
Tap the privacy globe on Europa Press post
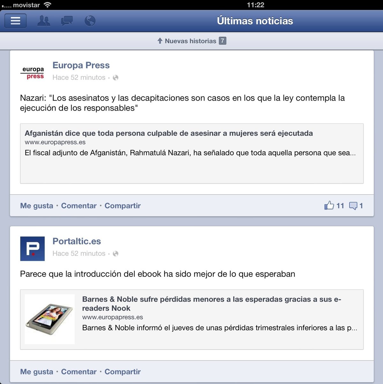(116, 78)
